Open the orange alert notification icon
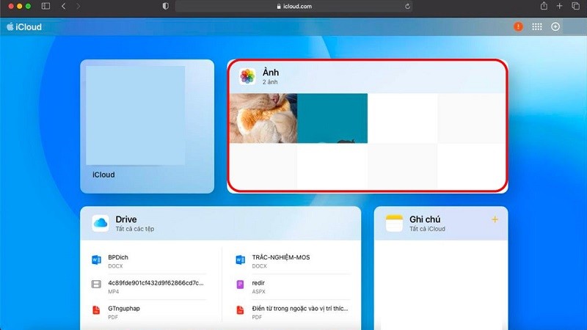Viewport: 587px width, 330px height. tap(518, 26)
